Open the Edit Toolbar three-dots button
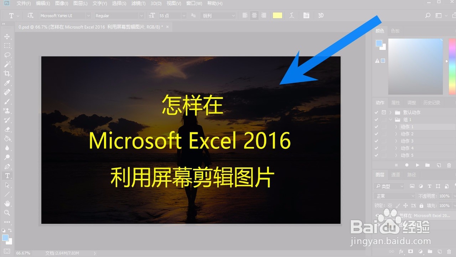 7,222
